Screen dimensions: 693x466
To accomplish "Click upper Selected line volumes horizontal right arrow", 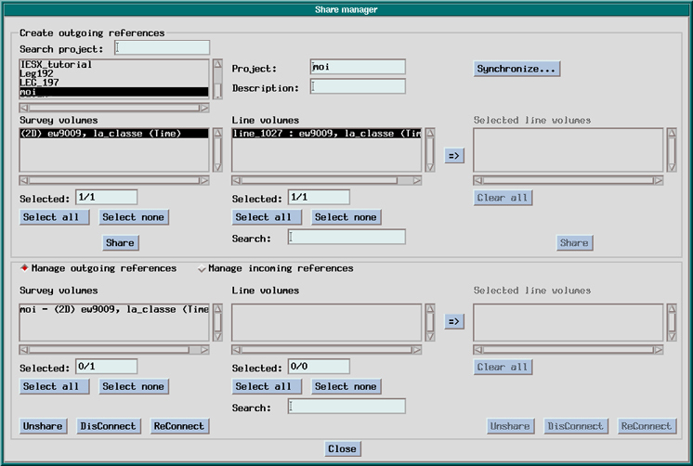I will pyautogui.click(x=659, y=180).
